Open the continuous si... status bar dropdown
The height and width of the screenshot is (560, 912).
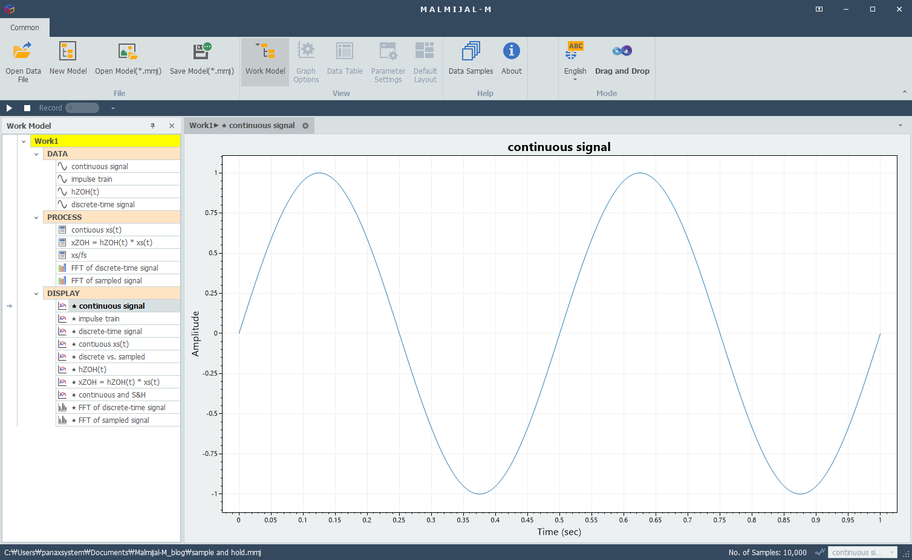click(x=862, y=553)
